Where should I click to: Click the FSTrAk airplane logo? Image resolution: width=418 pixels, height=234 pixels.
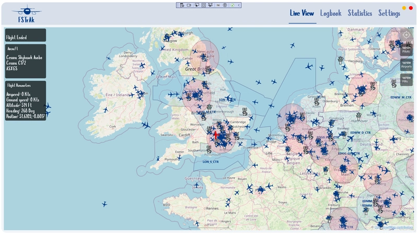click(27, 10)
